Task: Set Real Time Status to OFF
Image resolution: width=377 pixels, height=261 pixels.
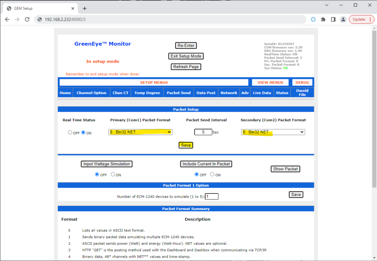Action: click(70, 133)
